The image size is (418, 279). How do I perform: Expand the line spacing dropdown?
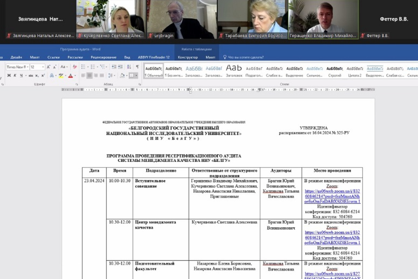tap(113, 76)
